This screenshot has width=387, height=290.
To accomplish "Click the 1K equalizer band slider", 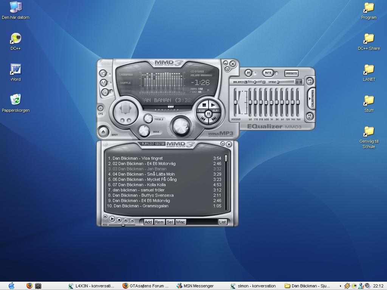I will click(x=271, y=102).
